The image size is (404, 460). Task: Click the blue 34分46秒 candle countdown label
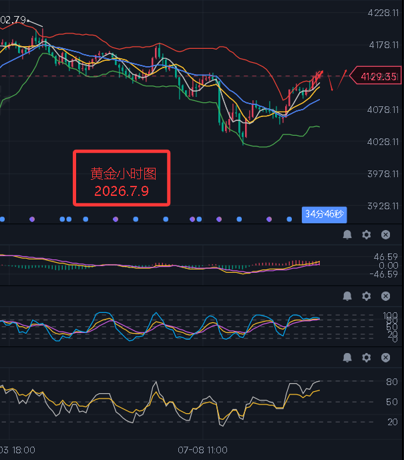(325, 215)
